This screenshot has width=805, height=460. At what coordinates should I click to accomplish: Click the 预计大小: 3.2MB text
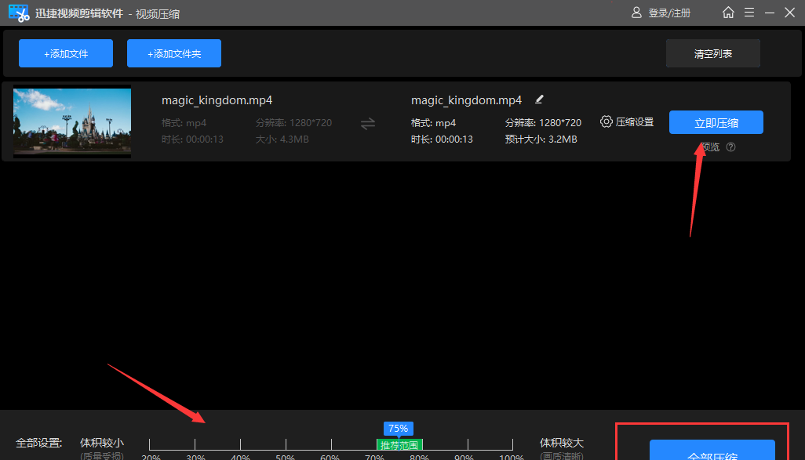[x=541, y=139]
